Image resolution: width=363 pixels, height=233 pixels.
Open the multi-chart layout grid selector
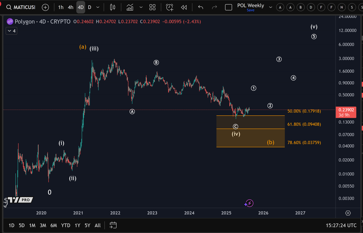[x=152, y=7]
